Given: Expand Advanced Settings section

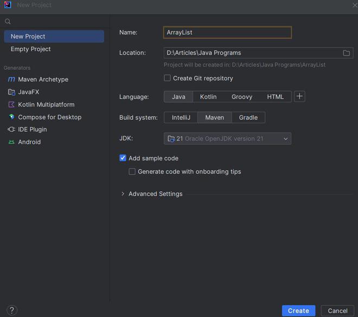Looking at the screenshot, I should point(123,194).
